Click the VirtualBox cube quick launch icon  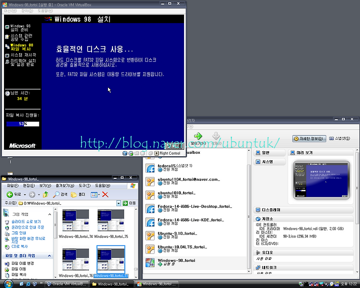[x=34, y=284]
